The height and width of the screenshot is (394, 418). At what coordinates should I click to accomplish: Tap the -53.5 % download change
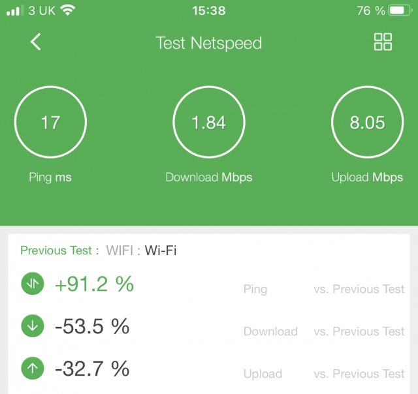point(92,326)
